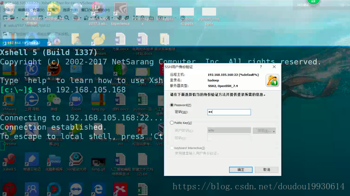This screenshot has height=196, width=350.
Task: Select the Keyboard Interactive(I) radio button
Action: point(172,148)
